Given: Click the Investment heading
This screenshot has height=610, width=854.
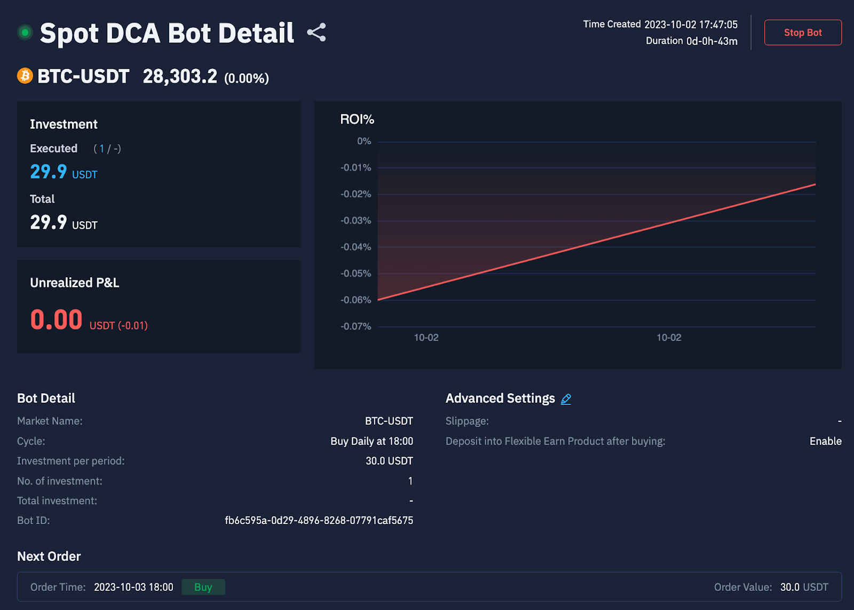Looking at the screenshot, I should point(64,124).
